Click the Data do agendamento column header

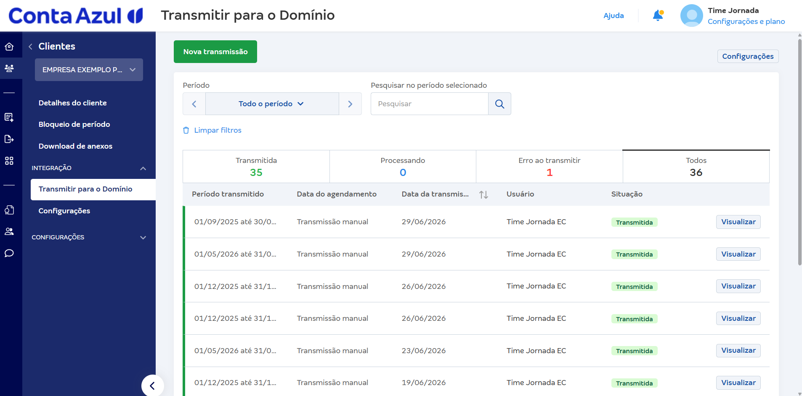point(337,194)
